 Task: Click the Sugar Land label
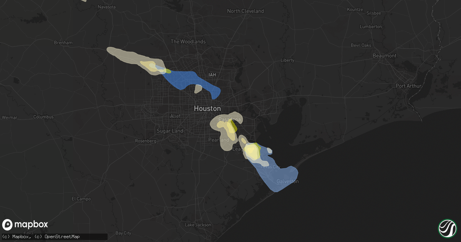(170, 131)
